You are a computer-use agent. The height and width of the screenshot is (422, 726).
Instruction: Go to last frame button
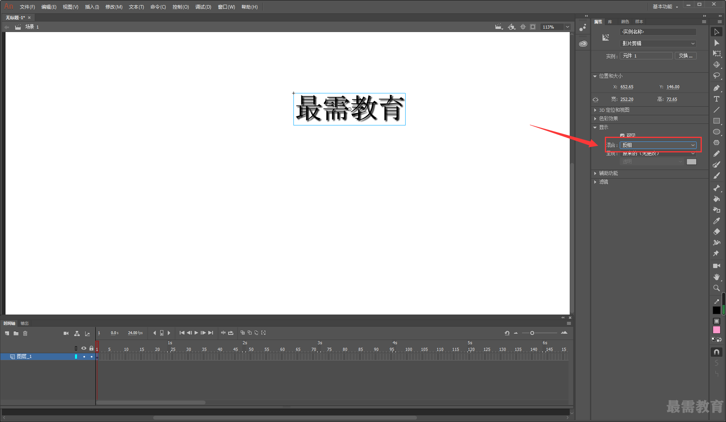pyautogui.click(x=211, y=333)
